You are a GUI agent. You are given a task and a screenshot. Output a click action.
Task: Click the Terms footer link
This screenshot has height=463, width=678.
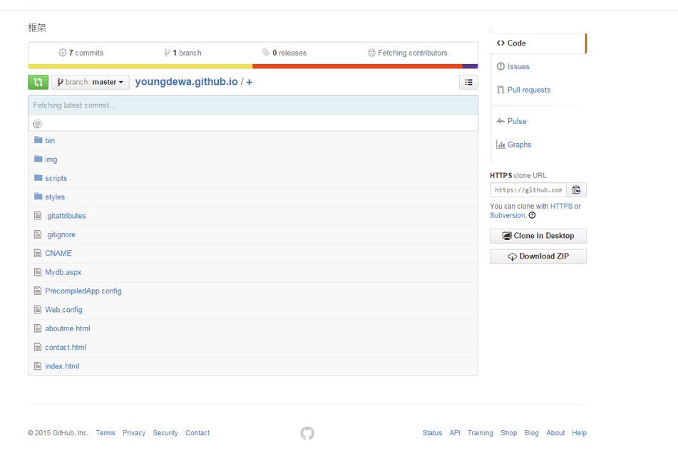[x=106, y=433]
